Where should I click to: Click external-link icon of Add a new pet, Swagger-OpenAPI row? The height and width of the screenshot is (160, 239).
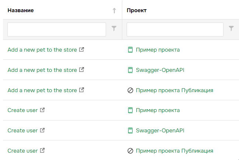(x=82, y=70)
